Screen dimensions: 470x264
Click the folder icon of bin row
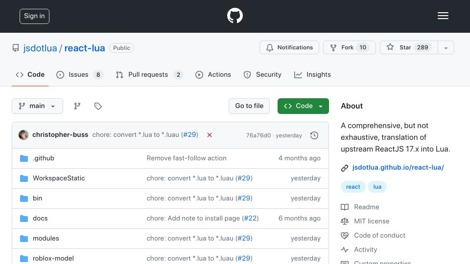coord(24,198)
